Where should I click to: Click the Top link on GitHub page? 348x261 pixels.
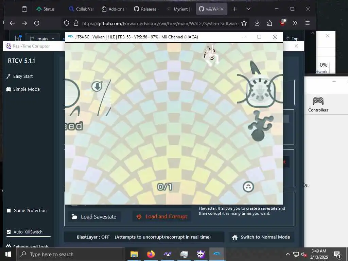292,38
